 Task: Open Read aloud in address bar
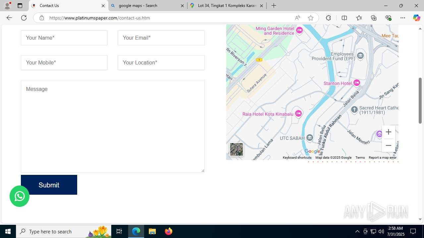coord(297,18)
